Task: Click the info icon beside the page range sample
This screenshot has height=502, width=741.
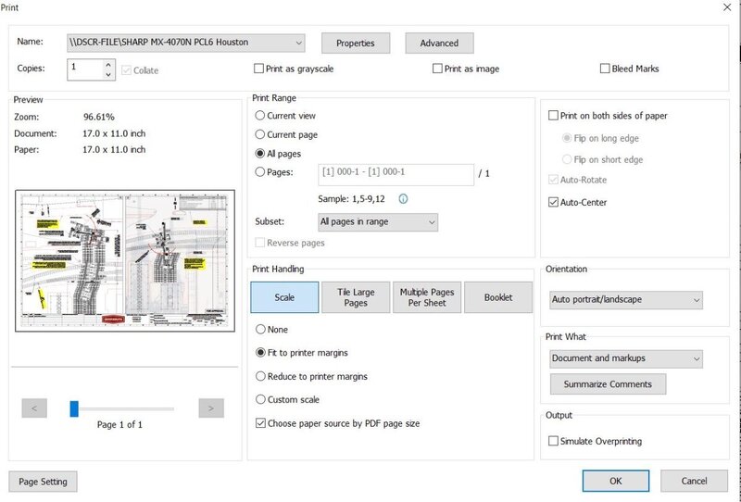Action: (x=403, y=198)
